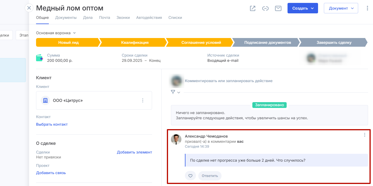Open ООО «Цитрус» client options menu
Screen dimensions: 373x186
tap(143, 100)
